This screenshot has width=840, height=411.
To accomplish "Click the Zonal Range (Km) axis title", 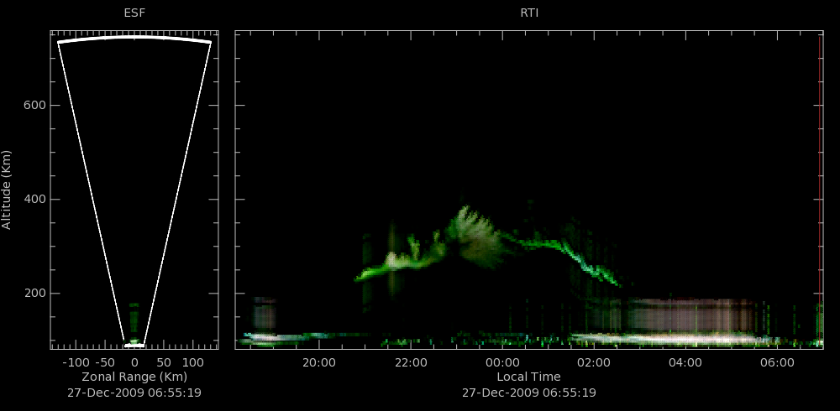I will (134, 377).
